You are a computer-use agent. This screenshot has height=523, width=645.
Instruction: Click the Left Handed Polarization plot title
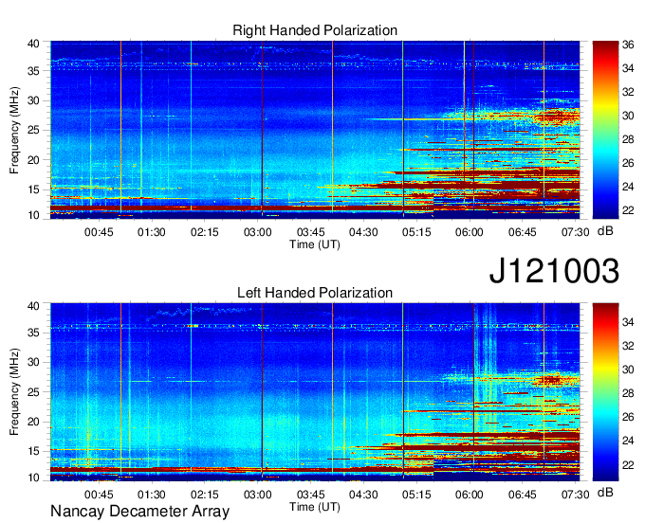tap(315, 293)
